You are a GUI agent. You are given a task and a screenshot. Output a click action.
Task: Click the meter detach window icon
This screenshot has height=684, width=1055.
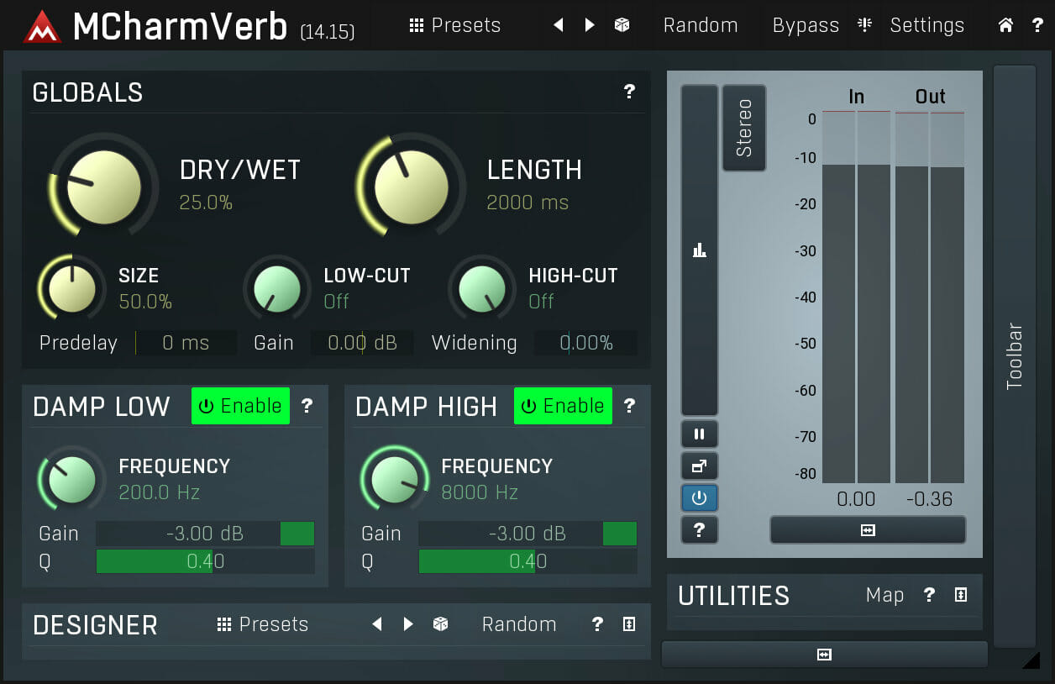pyautogui.click(x=699, y=466)
